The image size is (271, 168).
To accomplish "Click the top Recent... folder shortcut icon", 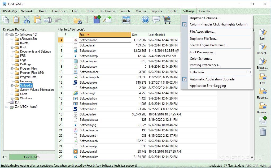I will click(263, 47).
